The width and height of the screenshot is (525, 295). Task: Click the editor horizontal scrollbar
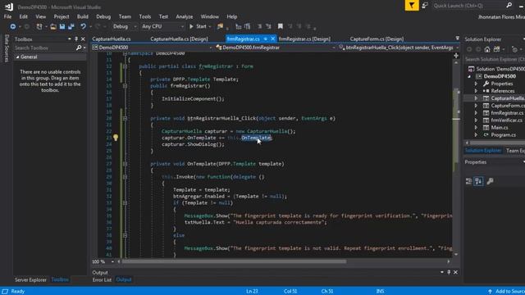[x=234, y=261]
